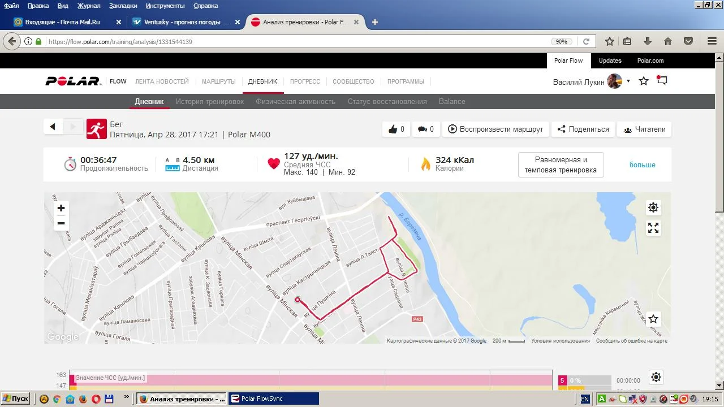Click the site information icon in address bar

(28, 41)
